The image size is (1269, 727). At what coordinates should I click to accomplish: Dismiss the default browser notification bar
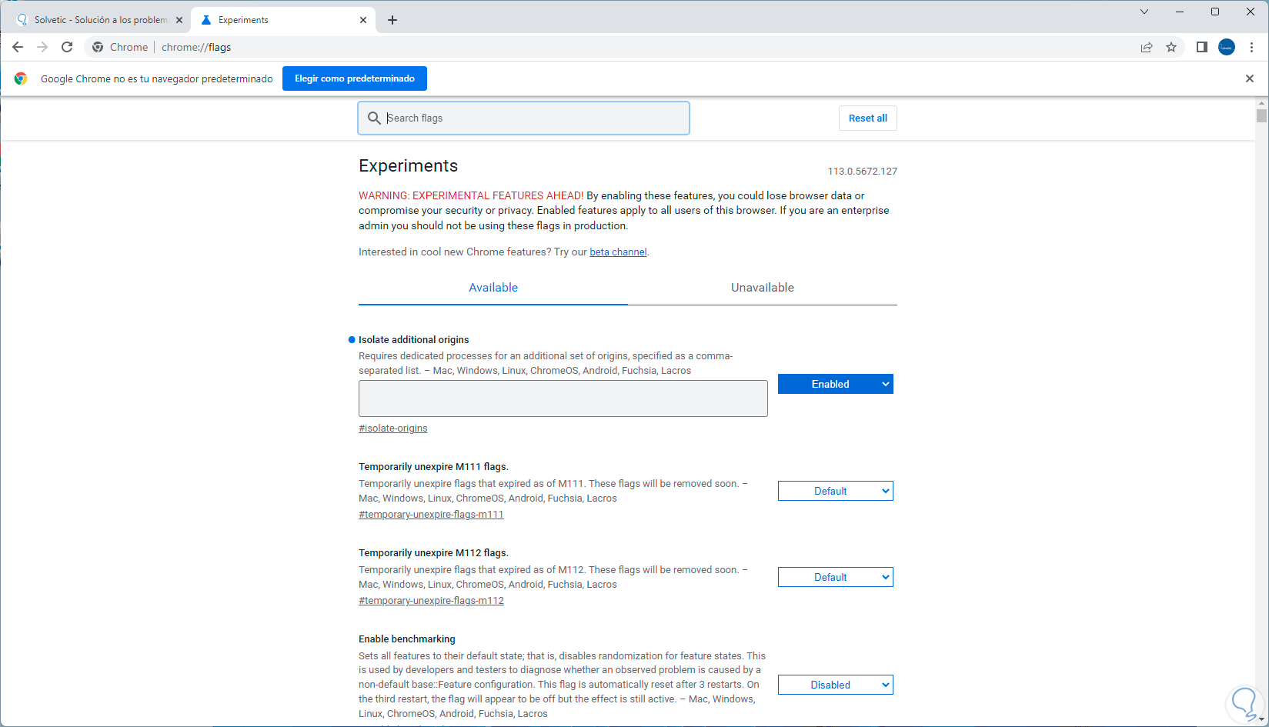click(1250, 78)
